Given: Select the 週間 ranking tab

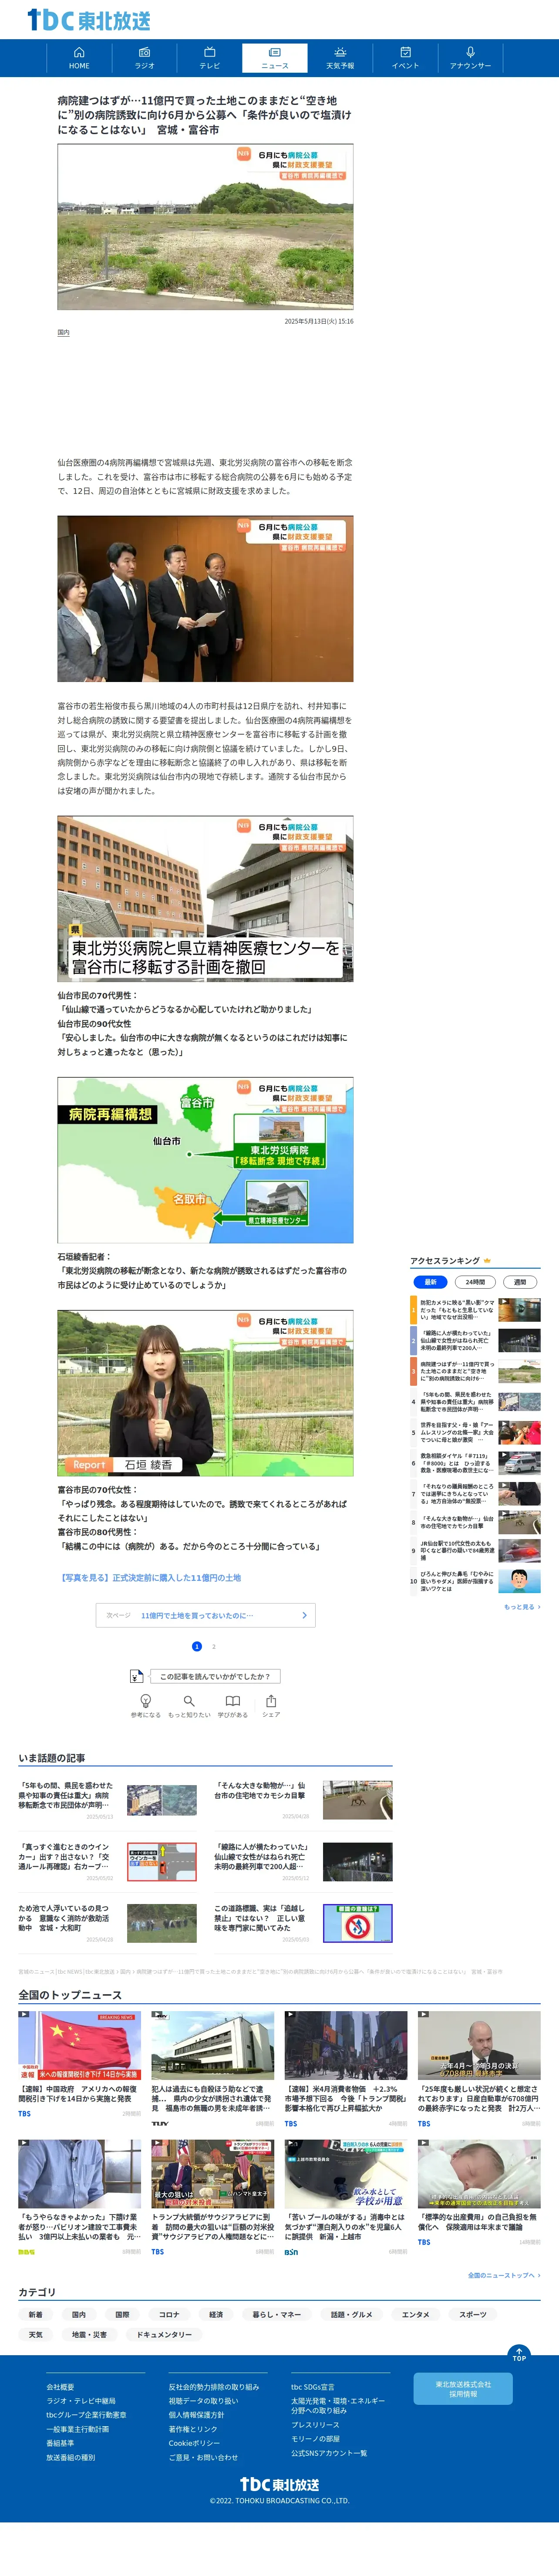Looking at the screenshot, I should pos(520,1282).
